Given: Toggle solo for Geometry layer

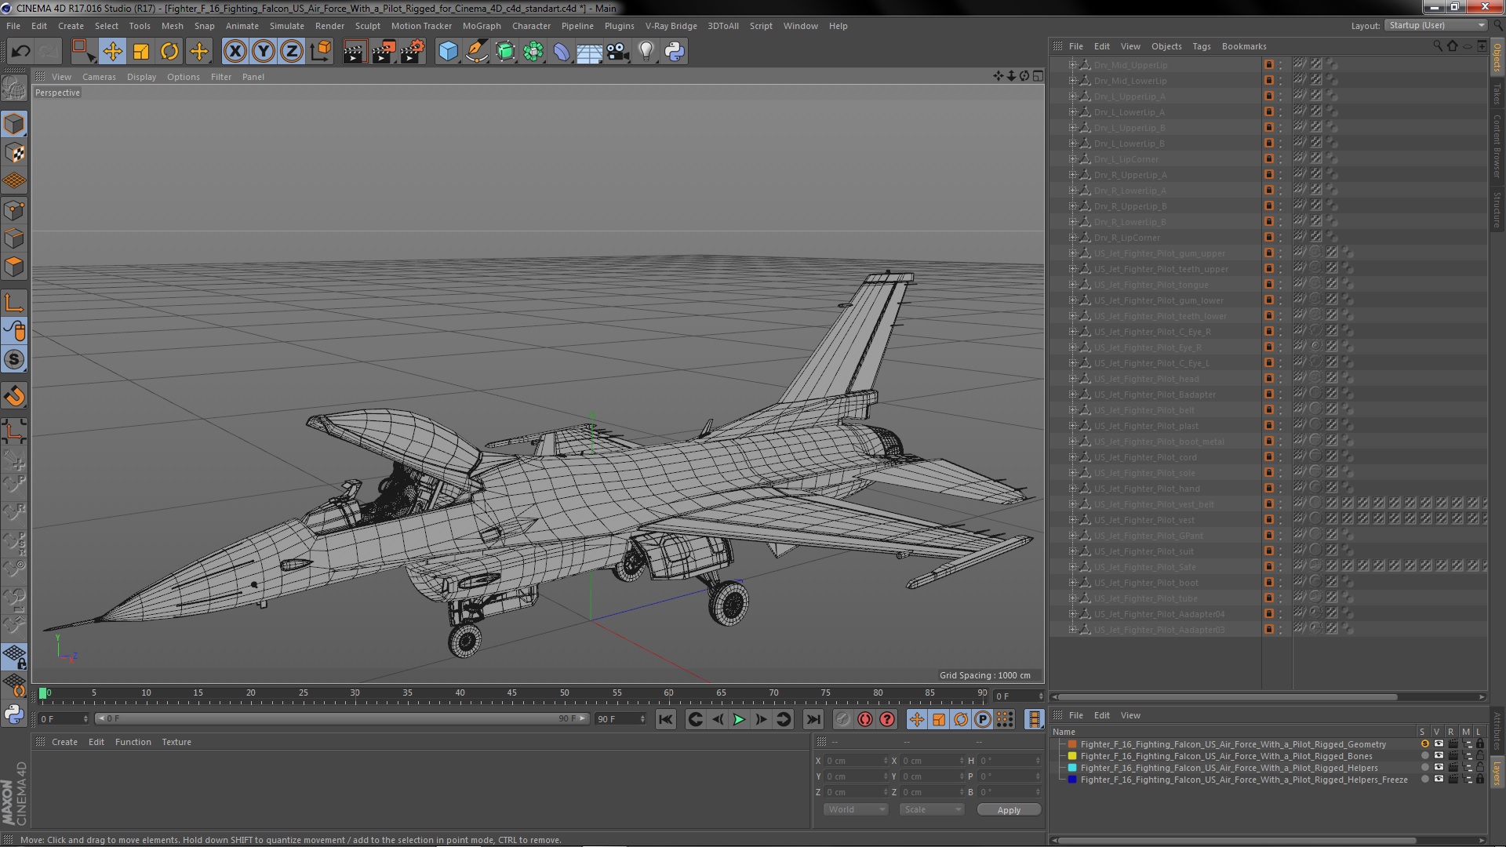Looking at the screenshot, I should point(1424,744).
